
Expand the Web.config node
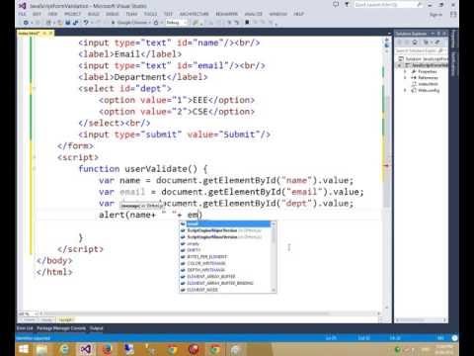(405, 90)
